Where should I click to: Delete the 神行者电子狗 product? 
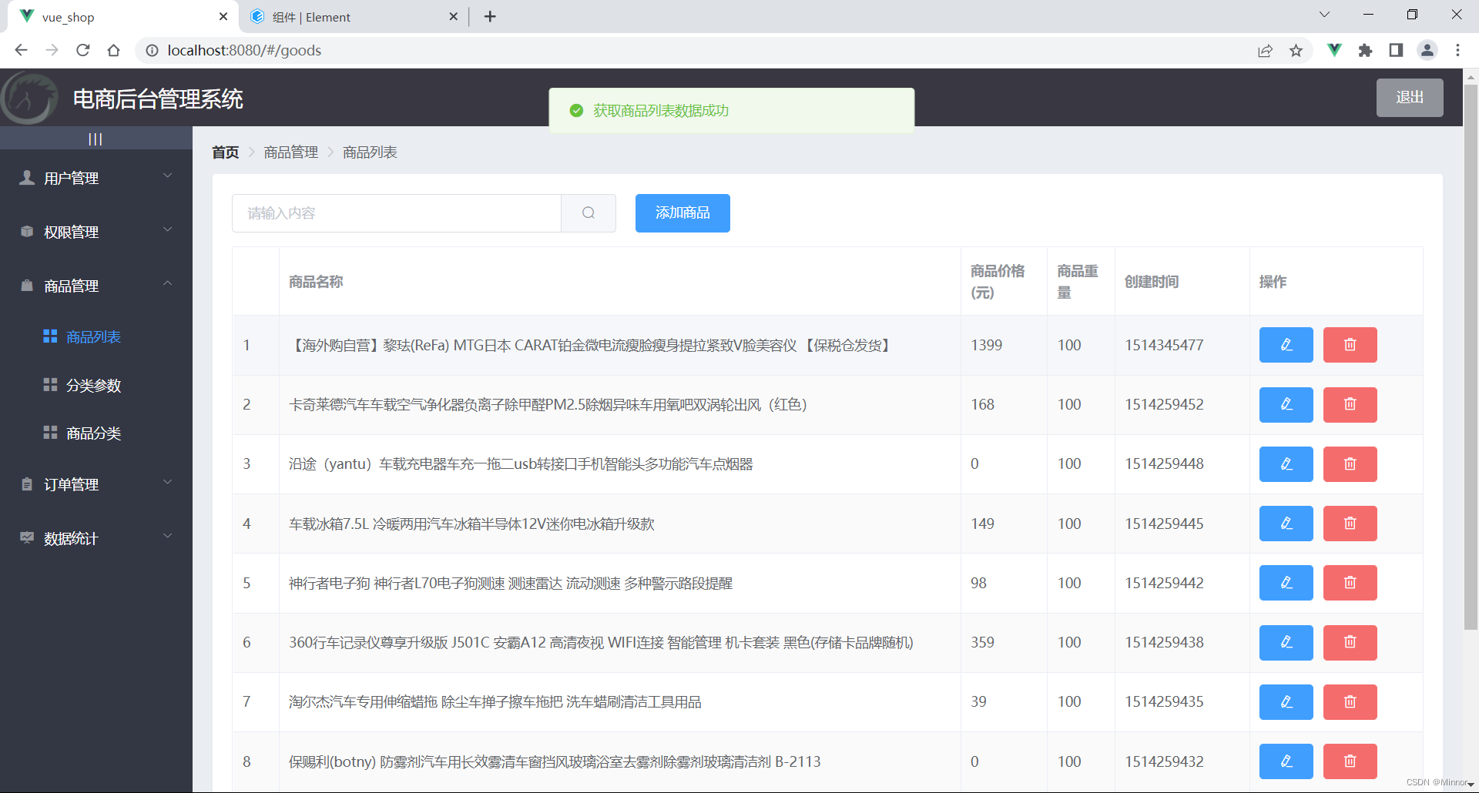(x=1350, y=583)
